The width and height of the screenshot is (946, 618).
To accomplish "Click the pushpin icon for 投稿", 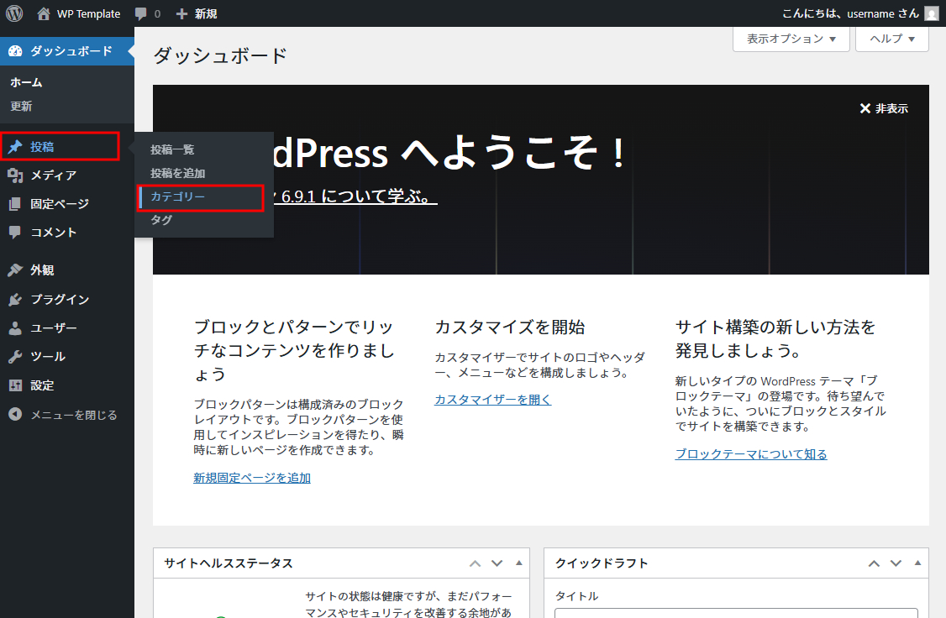I will click(x=15, y=146).
